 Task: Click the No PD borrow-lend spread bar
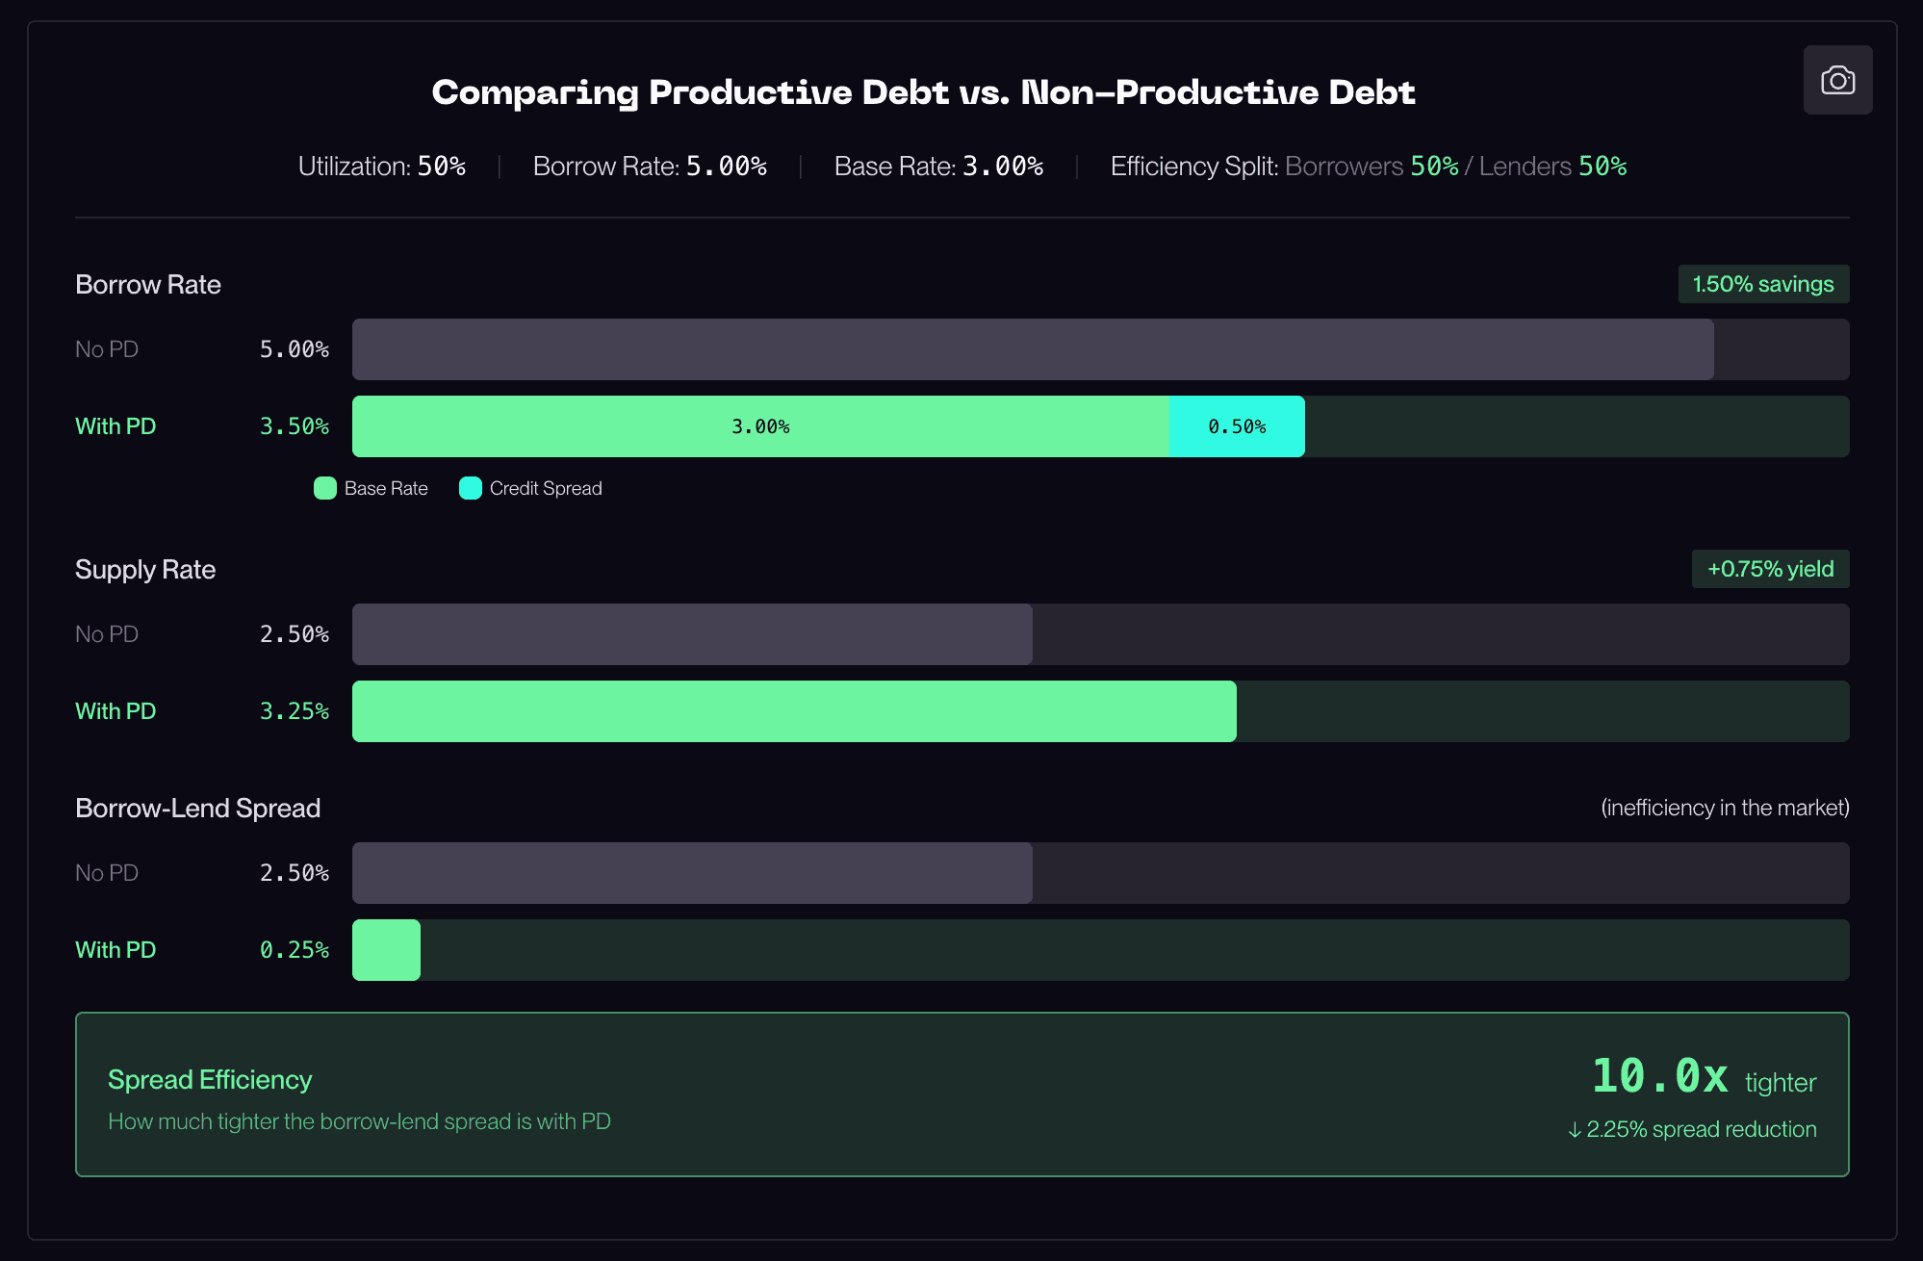point(692,873)
